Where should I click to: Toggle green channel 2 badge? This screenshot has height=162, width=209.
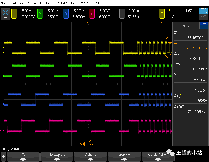(40, 14)
